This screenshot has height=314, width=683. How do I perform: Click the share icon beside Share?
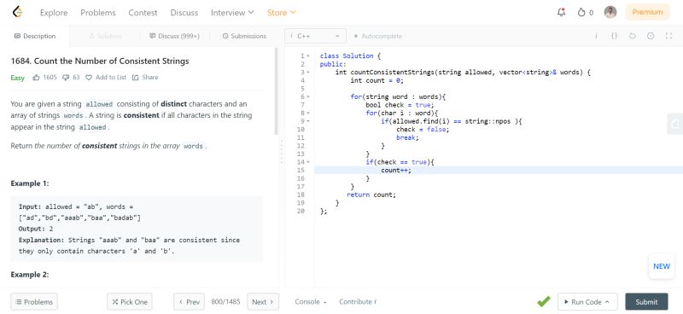click(136, 78)
